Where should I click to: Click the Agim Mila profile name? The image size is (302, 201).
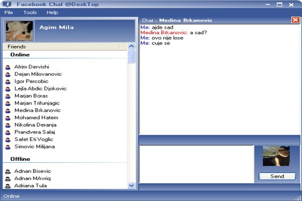coord(56,27)
